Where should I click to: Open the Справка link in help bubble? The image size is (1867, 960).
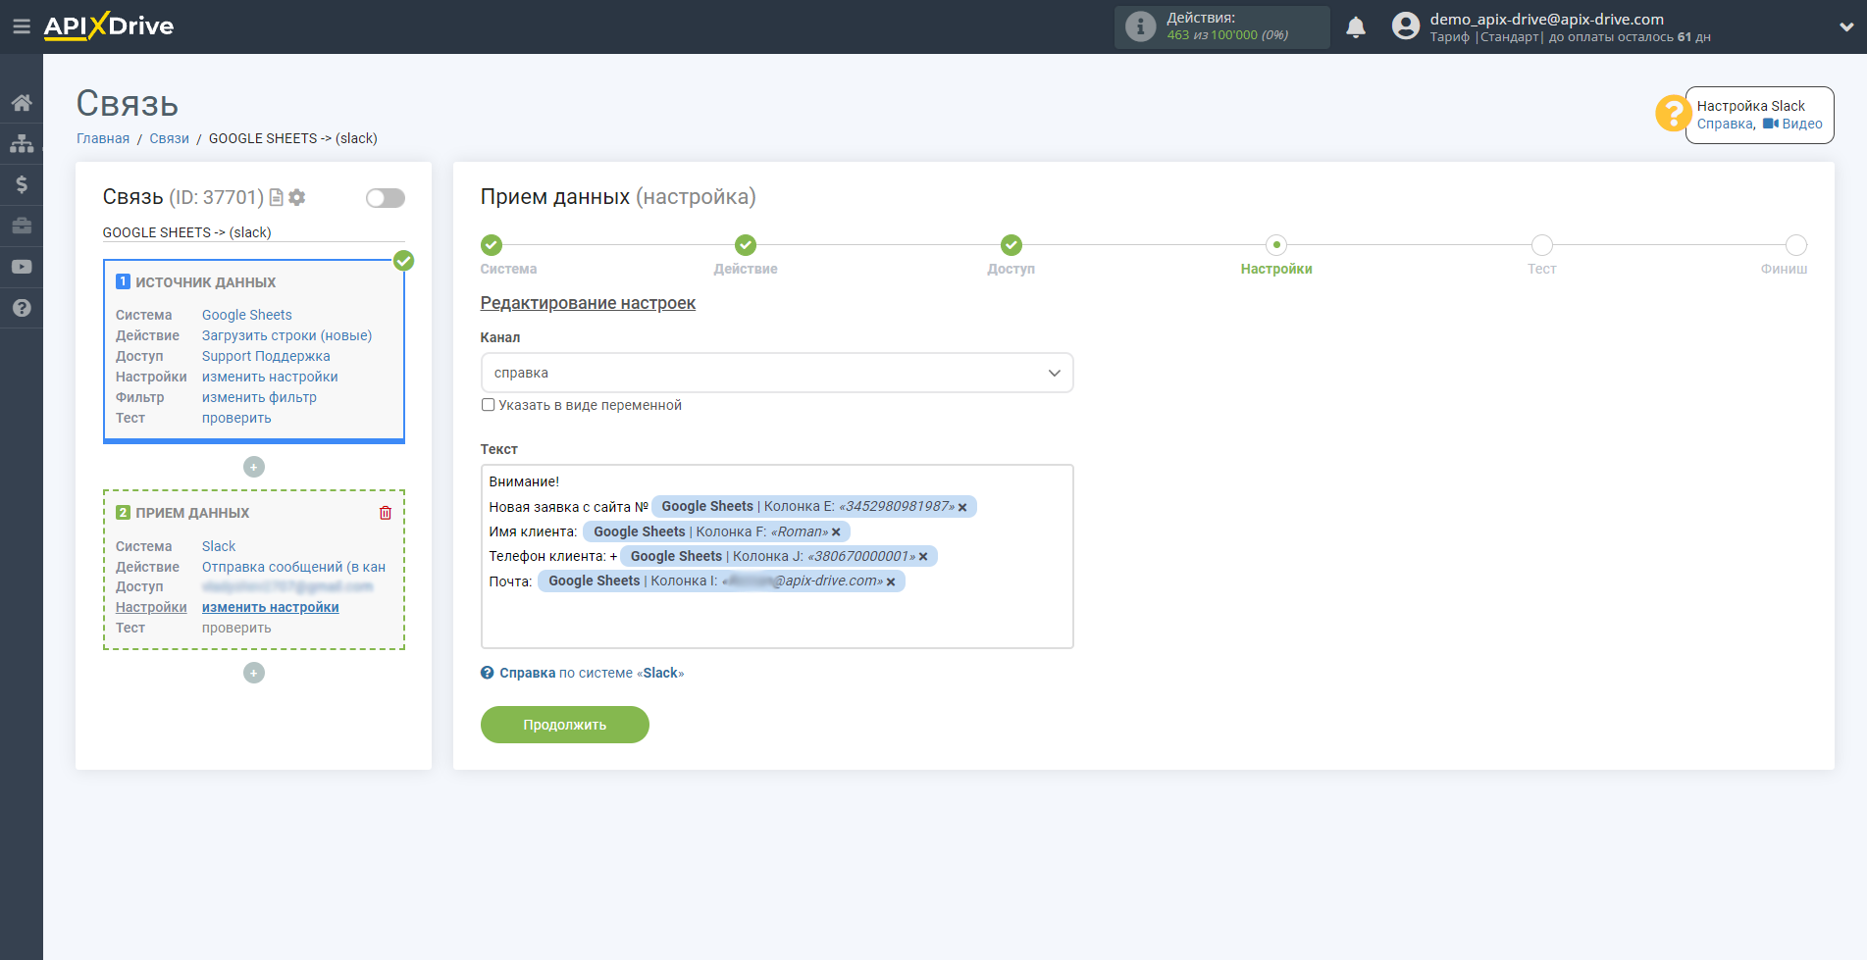tap(1725, 124)
